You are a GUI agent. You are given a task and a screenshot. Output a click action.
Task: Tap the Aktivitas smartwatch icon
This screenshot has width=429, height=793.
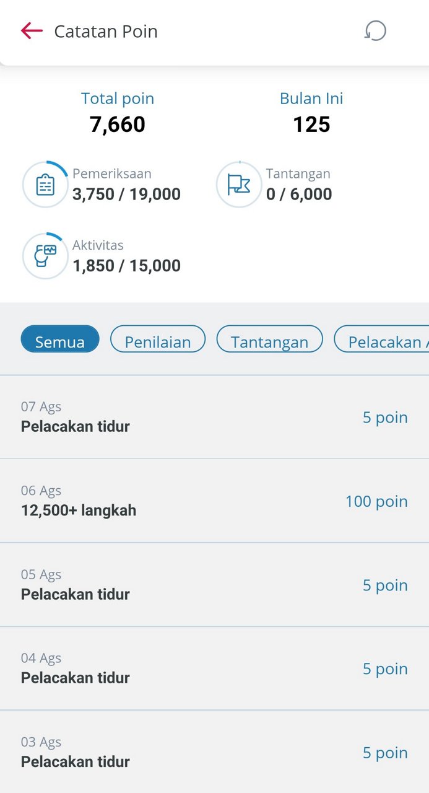point(45,256)
